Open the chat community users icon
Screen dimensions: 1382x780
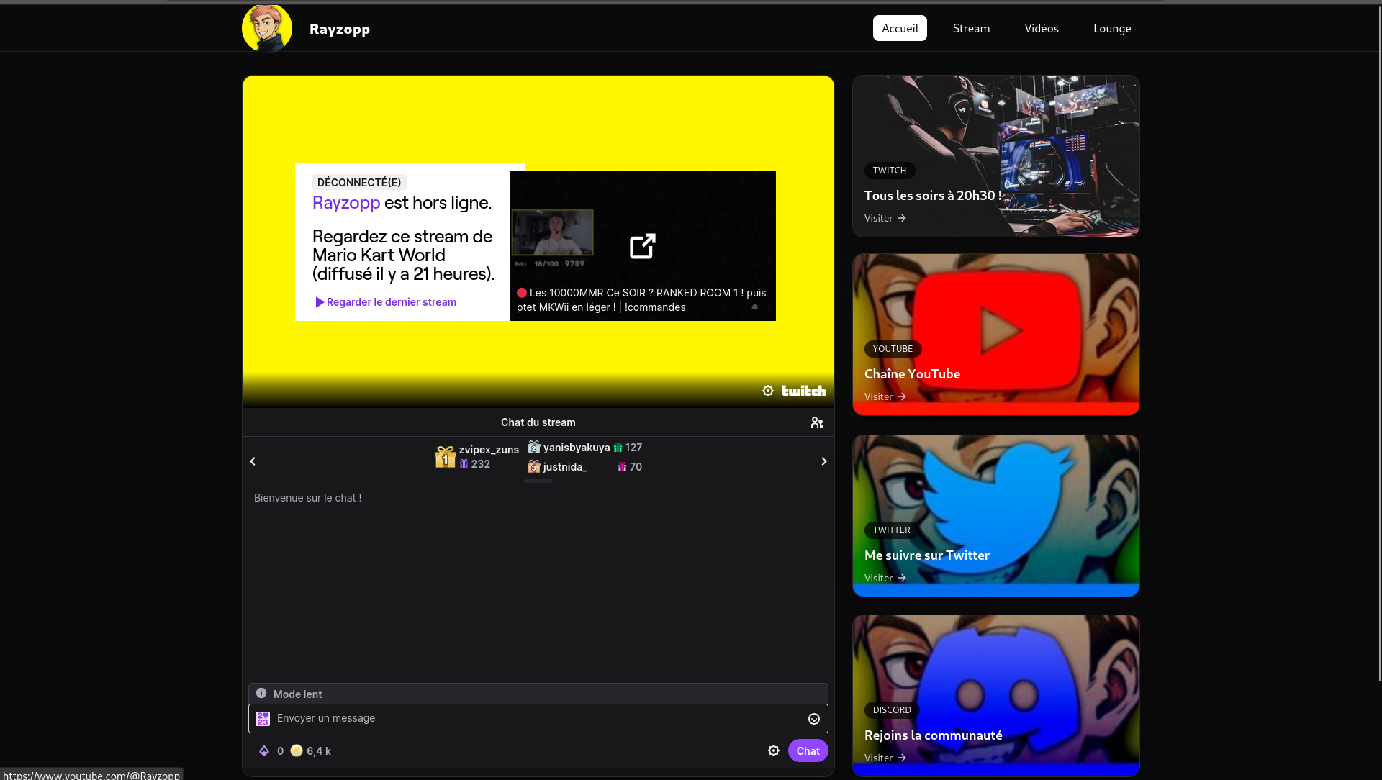(817, 422)
